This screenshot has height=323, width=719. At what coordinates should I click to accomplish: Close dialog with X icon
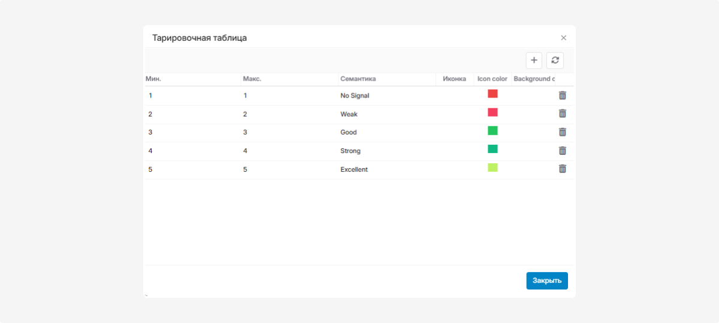(x=563, y=38)
